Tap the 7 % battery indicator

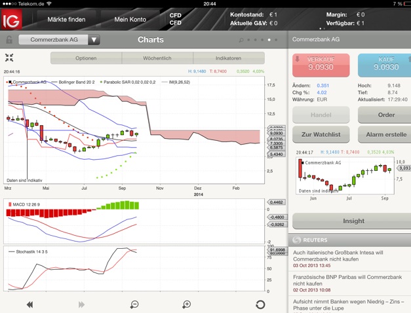point(401,4)
